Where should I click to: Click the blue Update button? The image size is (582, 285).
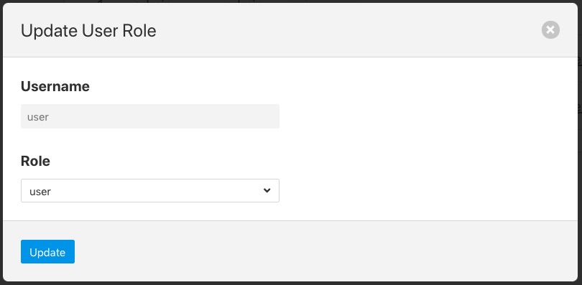point(47,252)
